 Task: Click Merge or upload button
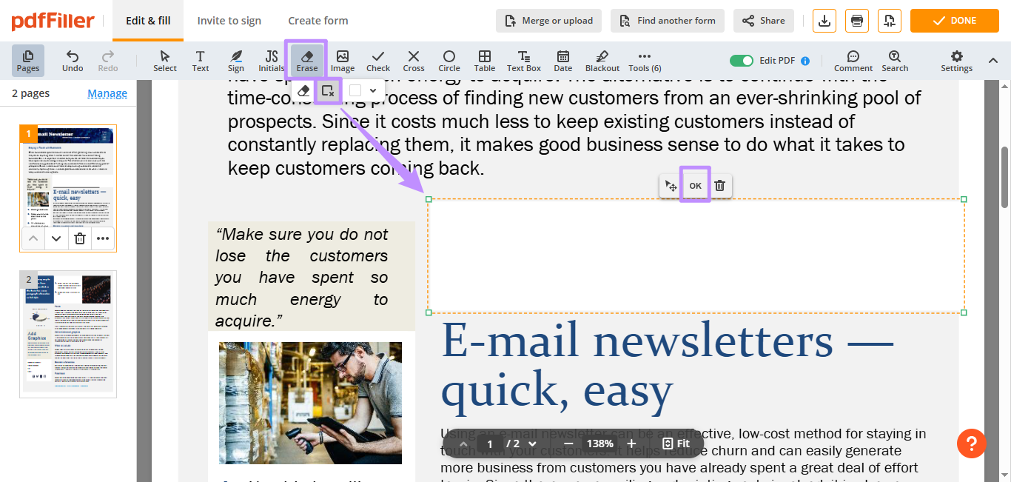coord(548,21)
